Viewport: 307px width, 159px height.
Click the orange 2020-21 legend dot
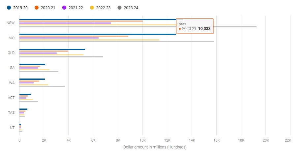coord(37,8)
